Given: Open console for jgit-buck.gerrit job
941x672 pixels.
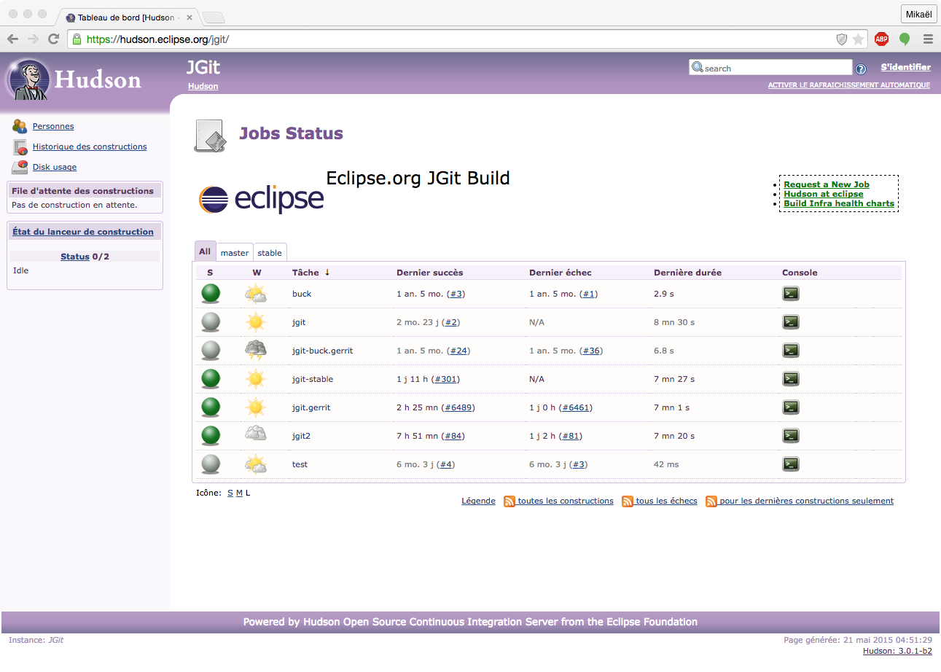Looking at the screenshot, I should point(790,351).
